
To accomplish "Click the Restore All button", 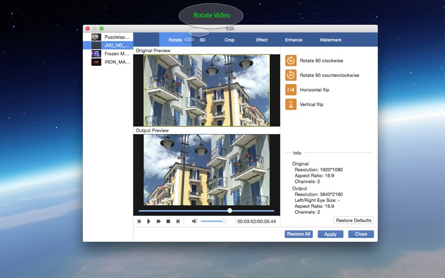I will click(299, 234).
